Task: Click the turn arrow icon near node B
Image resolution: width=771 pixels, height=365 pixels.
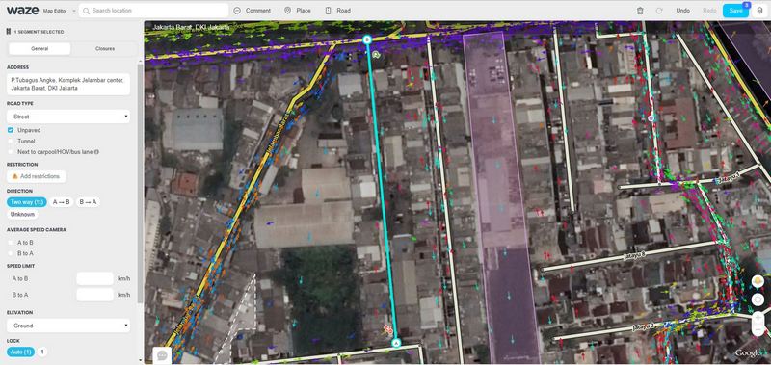Action: click(x=377, y=55)
